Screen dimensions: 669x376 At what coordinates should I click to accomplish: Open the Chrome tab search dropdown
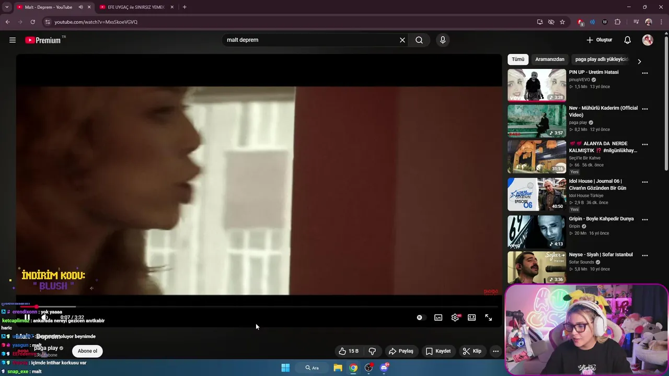(x=7, y=7)
